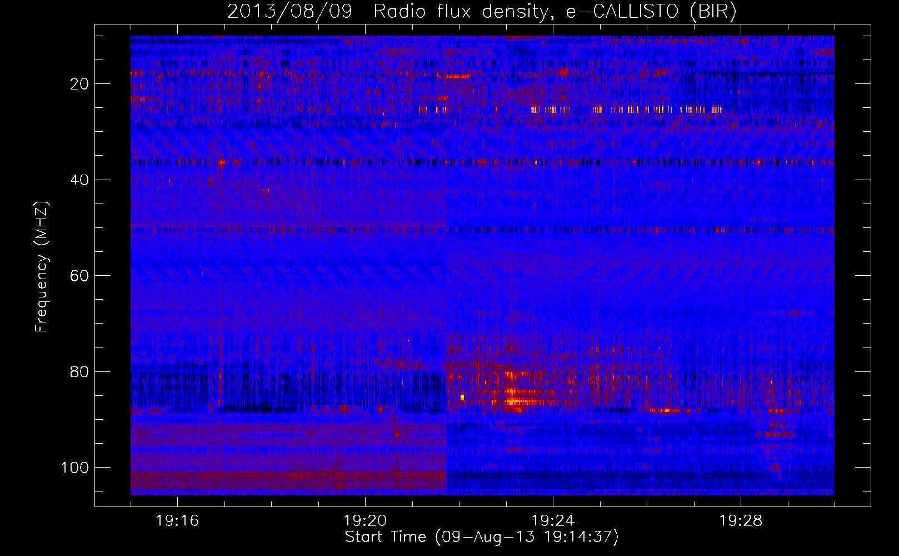Click the bright yellow burst near 86 MHz

[522, 401]
